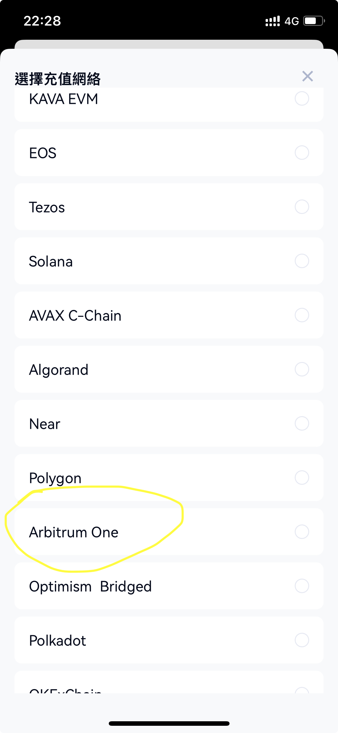Choose the Tezos radio button
This screenshot has height=733, width=338.
pos(302,207)
